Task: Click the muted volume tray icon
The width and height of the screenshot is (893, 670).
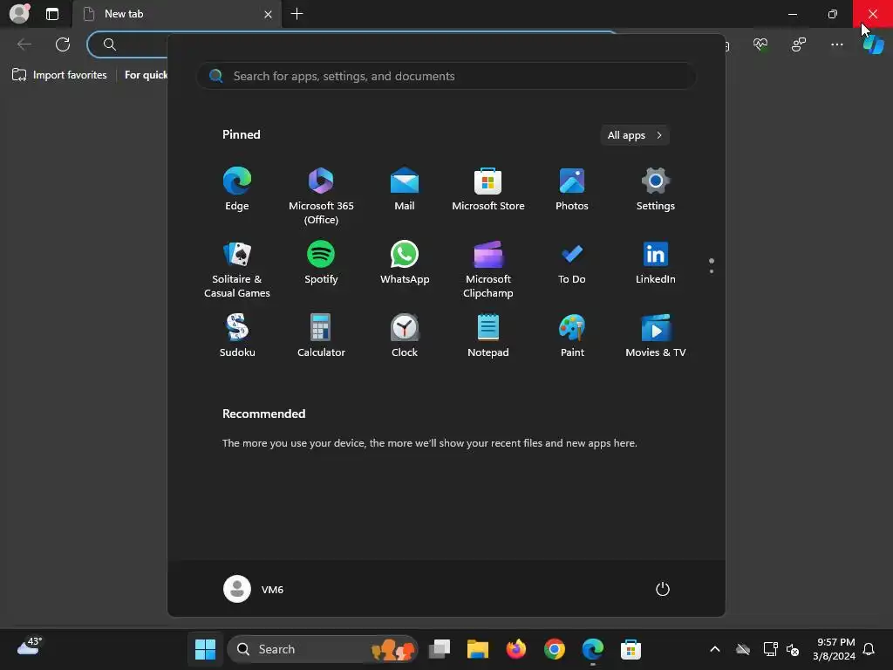Action: click(792, 649)
